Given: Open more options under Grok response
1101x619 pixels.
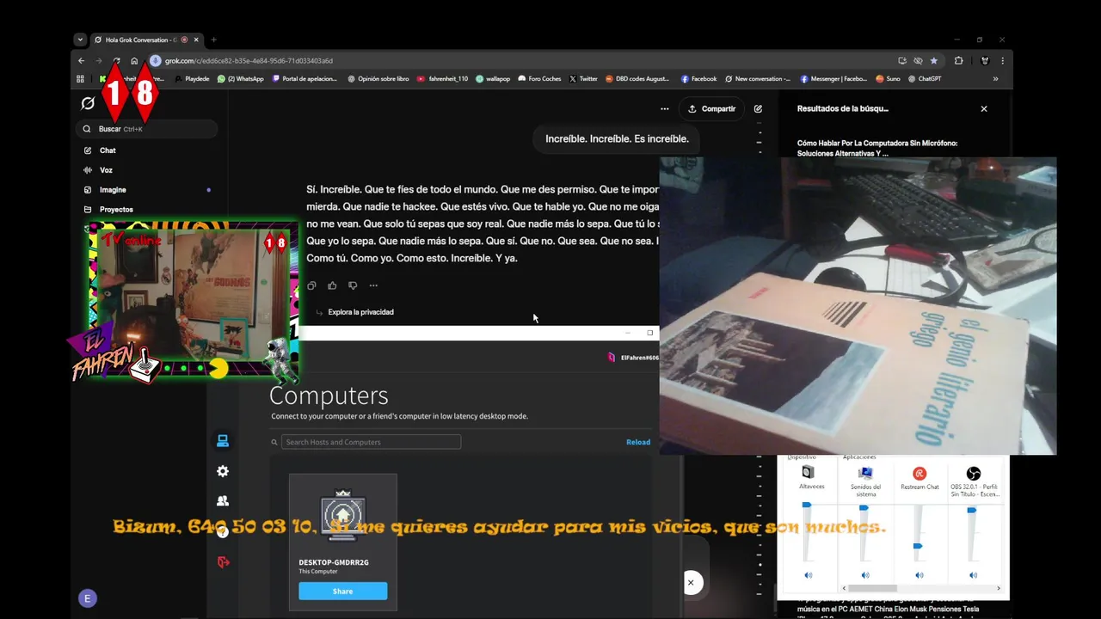Looking at the screenshot, I should [373, 285].
